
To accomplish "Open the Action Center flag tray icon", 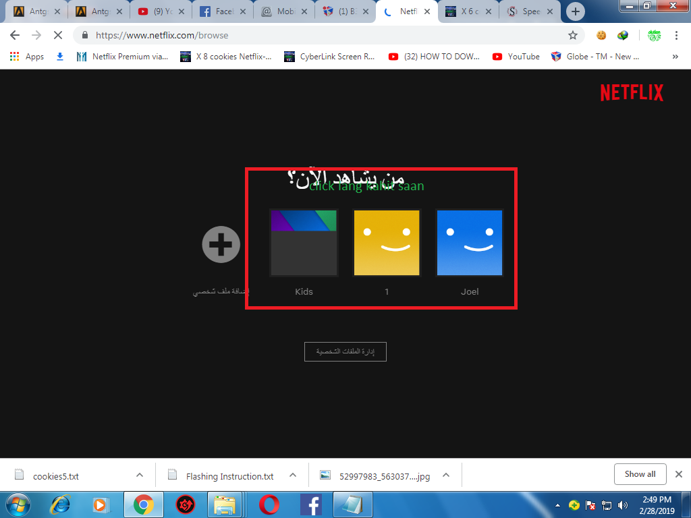I will pos(590,505).
